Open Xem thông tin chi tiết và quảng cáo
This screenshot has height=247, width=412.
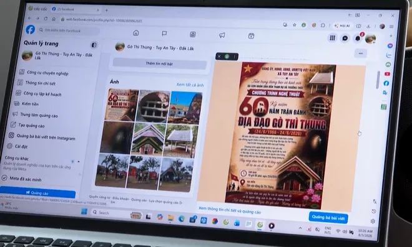(230, 210)
